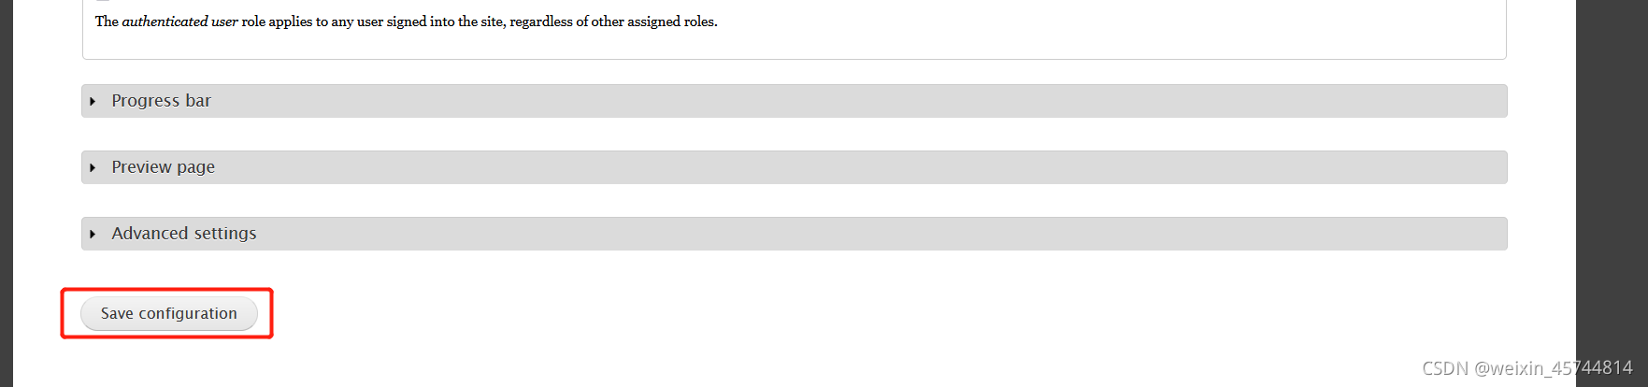Expand the Progress bar section
Screen dimensions: 1648x387
[x=794, y=101]
